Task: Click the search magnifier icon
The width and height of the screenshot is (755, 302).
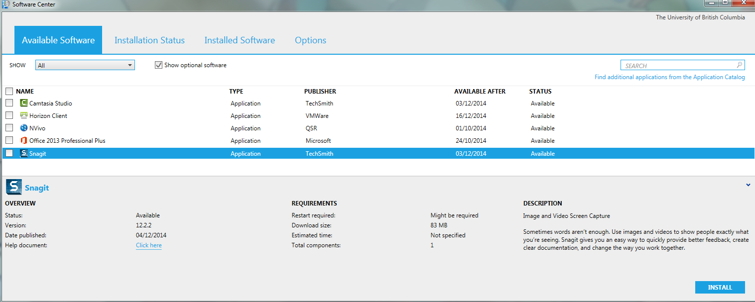Action: click(x=740, y=65)
